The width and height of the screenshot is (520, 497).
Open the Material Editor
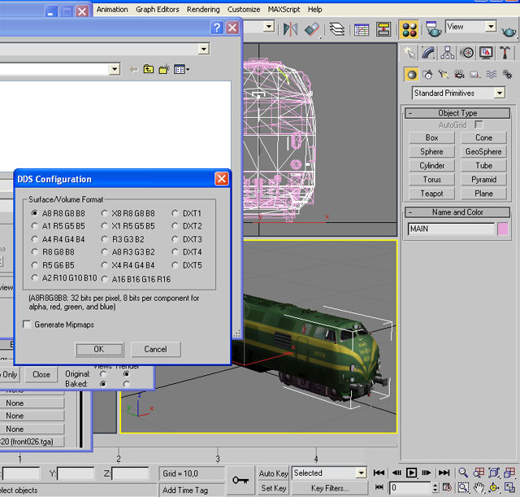coord(410,28)
